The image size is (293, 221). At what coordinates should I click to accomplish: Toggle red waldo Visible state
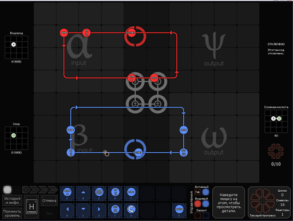[x=197, y=204]
